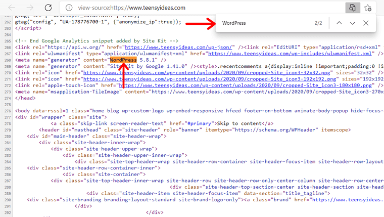The width and height of the screenshot is (384, 217).
Task: Select highlighted WordPress text on line 268
Action: (123, 60)
